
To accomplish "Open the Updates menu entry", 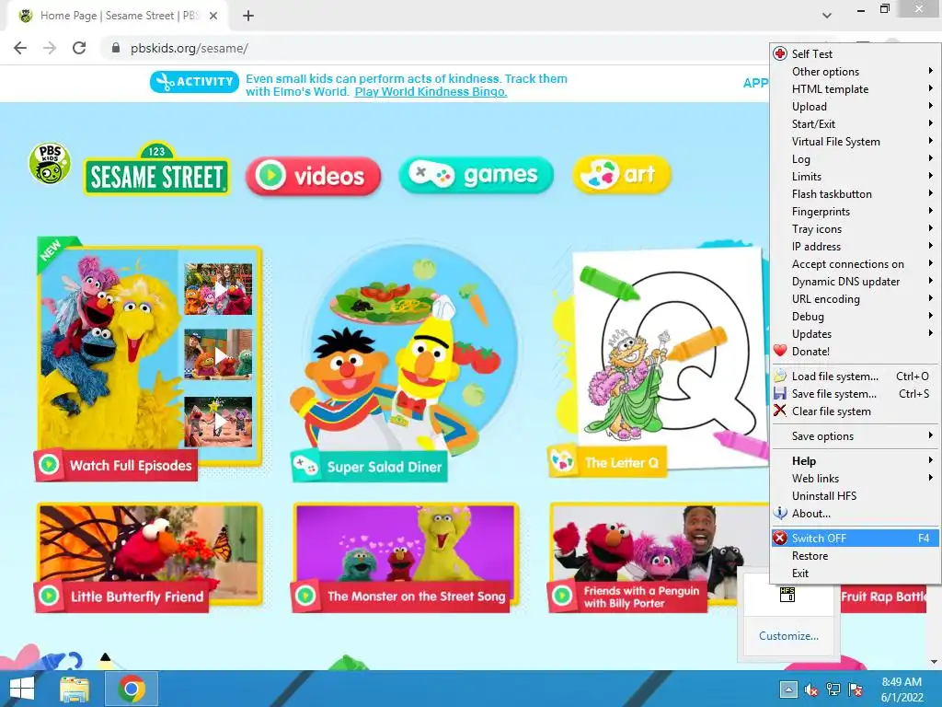I will pyautogui.click(x=855, y=333).
